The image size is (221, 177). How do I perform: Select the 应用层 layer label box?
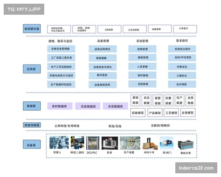tap(32, 69)
